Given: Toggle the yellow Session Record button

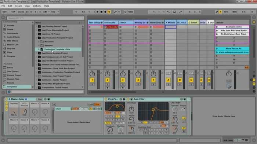Looking at the screenshot, I should coord(109,12).
